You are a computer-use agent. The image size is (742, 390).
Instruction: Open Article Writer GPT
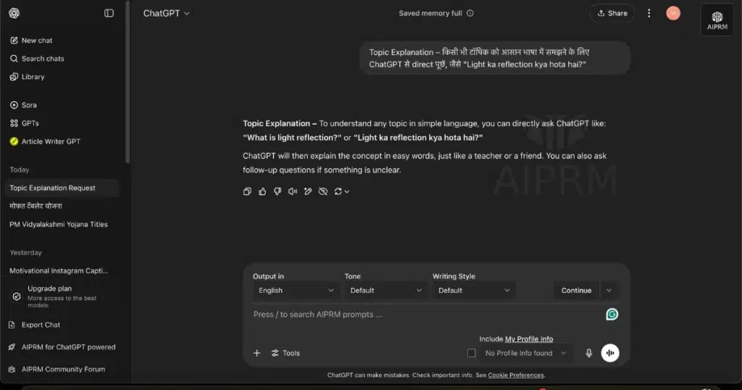45,141
